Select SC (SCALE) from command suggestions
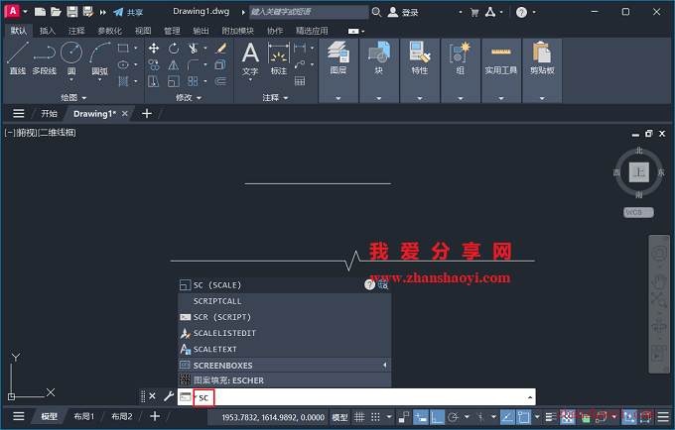This screenshot has height=430, width=675. [x=284, y=285]
